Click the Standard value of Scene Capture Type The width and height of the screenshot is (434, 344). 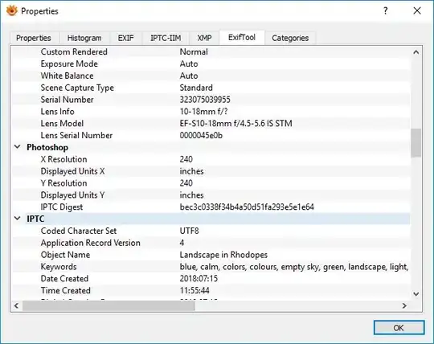point(196,88)
